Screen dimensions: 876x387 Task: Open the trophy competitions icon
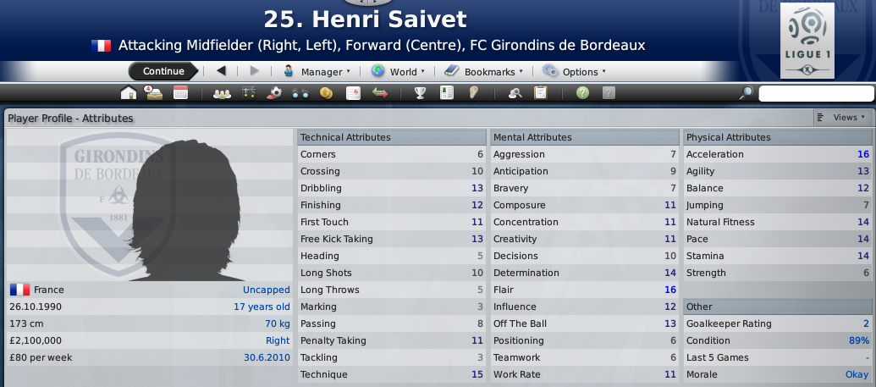click(419, 93)
